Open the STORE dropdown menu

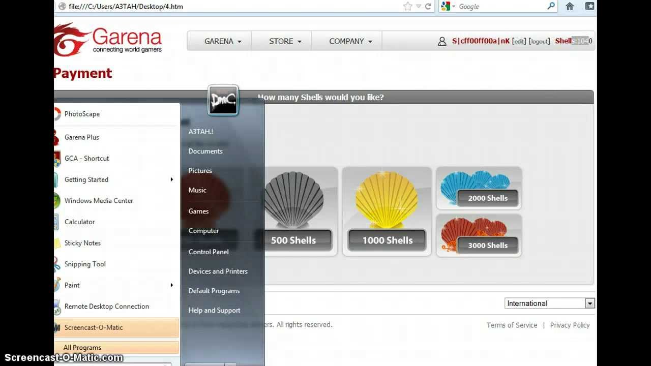tap(285, 41)
